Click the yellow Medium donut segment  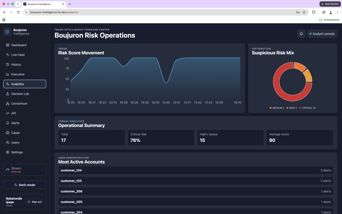click(x=308, y=76)
